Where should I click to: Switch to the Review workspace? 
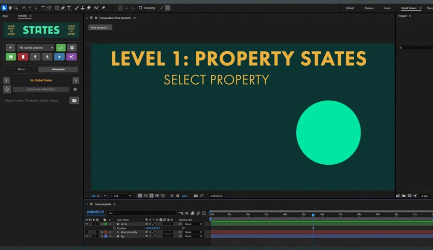pyautogui.click(x=369, y=8)
